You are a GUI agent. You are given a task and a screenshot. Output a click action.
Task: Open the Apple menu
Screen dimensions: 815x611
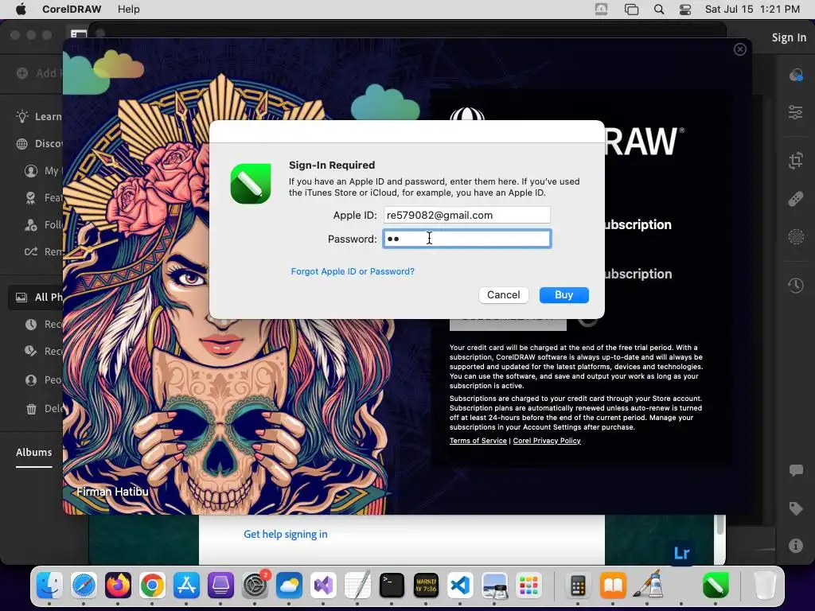click(x=21, y=10)
